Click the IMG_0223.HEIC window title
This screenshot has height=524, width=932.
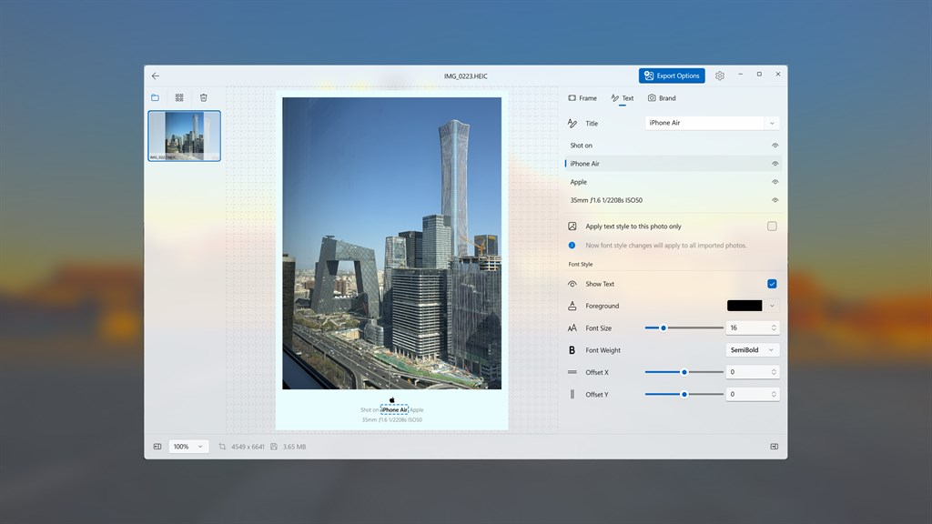tap(465, 76)
